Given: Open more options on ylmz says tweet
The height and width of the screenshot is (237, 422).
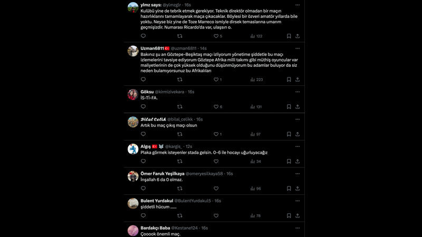Looking at the screenshot, I should [298, 5].
